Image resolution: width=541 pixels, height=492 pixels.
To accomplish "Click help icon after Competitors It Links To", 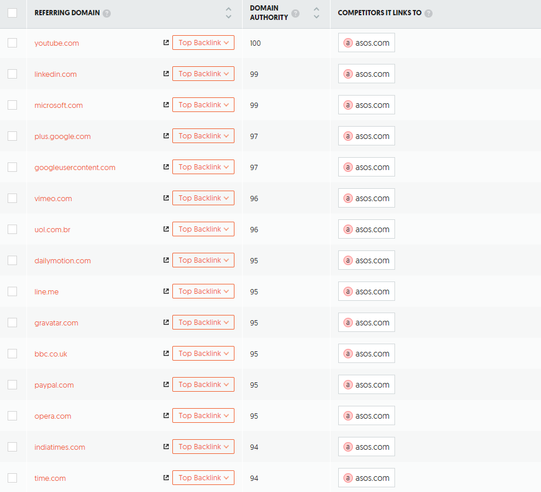I will 428,13.
